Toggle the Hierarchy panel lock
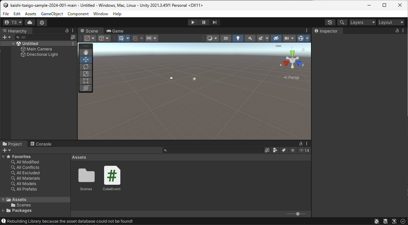The width and height of the screenshot is (408, 225). [67, 31]
